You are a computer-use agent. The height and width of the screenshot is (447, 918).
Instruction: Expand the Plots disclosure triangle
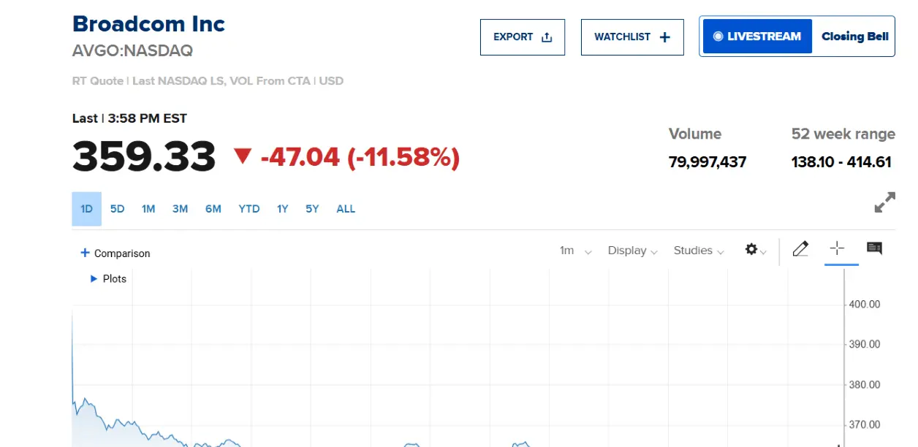[94, 278]
